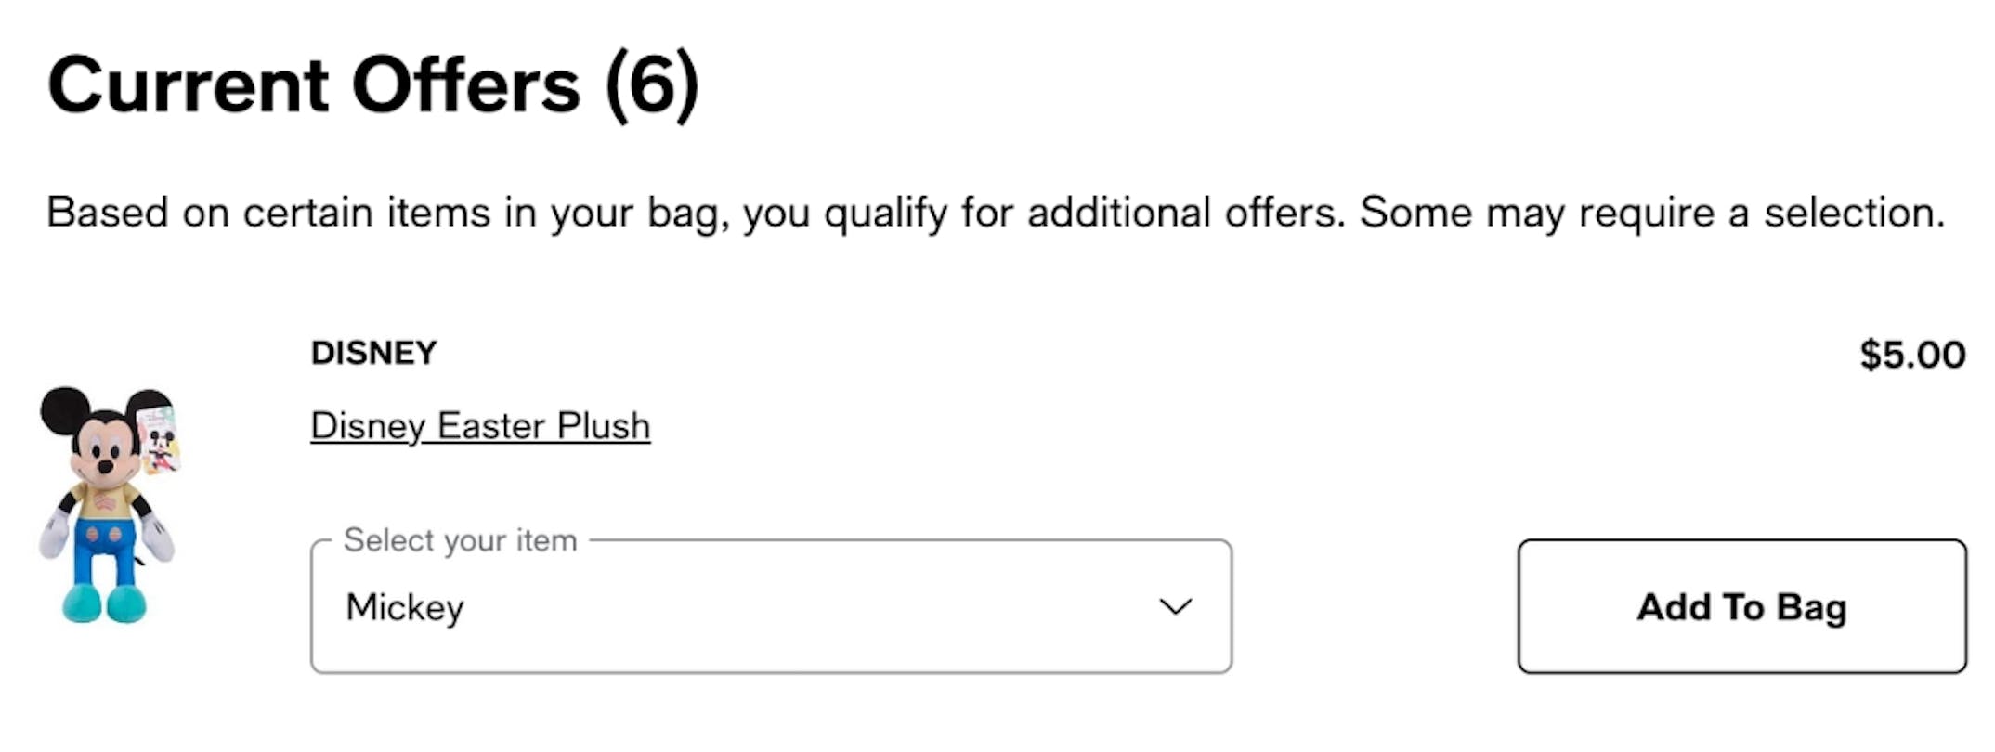
Task: Click the Mickey plush product thumbnail
Action: point(108,504)
